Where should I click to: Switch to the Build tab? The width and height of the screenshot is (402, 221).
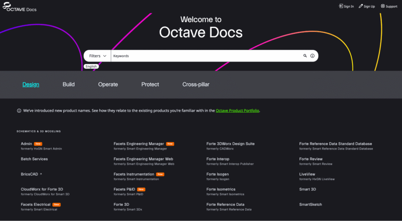coord(69,84)
